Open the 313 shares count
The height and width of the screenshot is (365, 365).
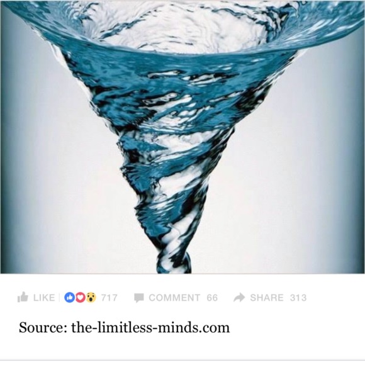(x=298, y=298)
